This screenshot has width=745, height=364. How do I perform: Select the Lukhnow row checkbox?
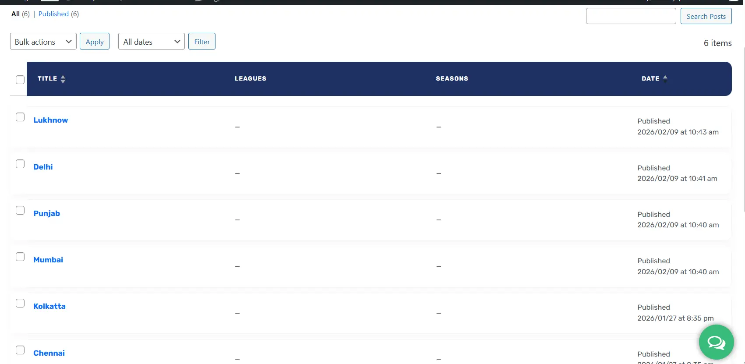tap(20, 117)
